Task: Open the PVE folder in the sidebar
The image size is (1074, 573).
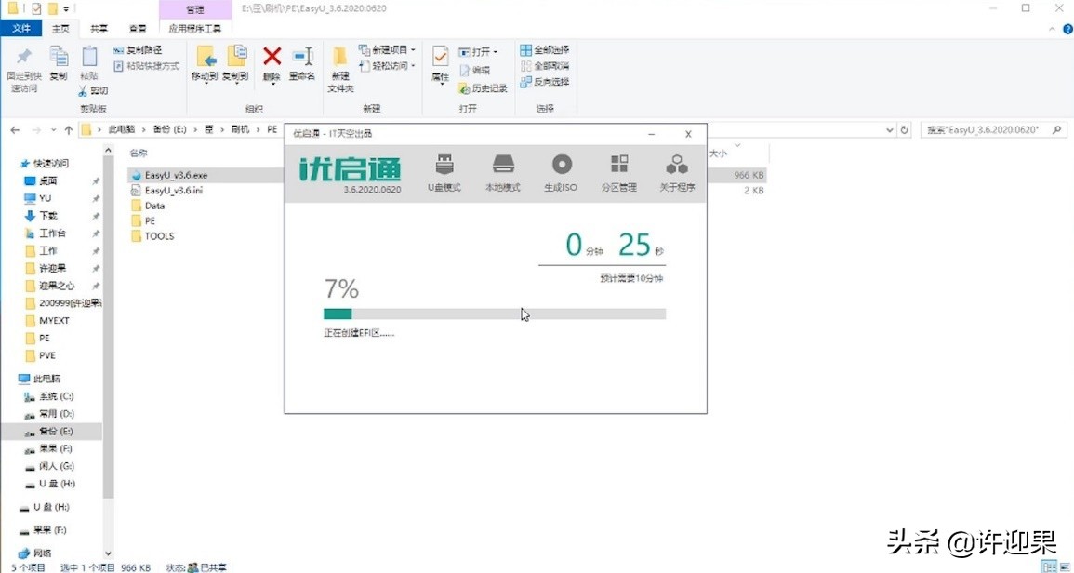Action: pos(40,355)
